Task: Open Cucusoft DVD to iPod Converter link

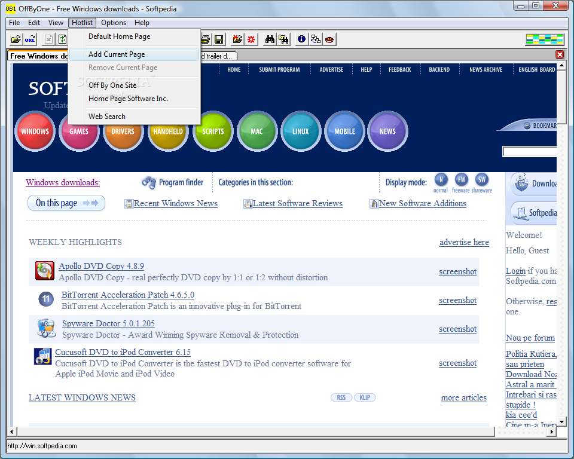Action: pos(123,353)
